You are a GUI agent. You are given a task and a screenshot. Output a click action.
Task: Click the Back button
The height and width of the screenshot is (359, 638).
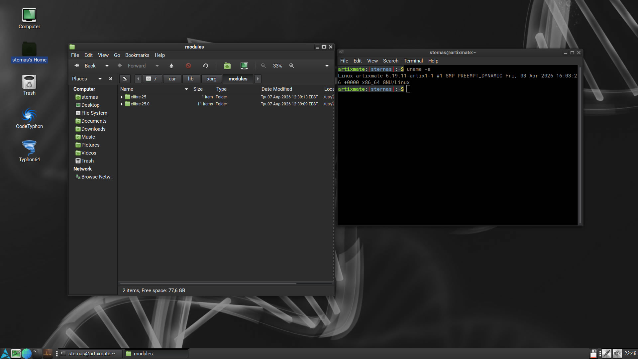click(x=85, y=66)
